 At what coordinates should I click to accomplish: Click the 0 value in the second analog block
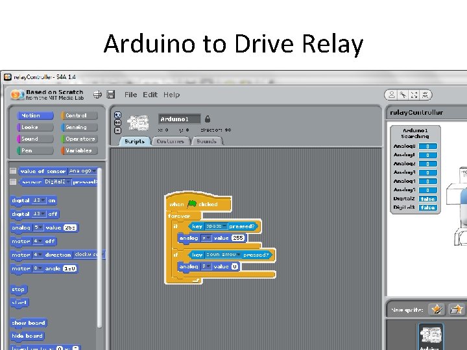[x=235, y=266]
